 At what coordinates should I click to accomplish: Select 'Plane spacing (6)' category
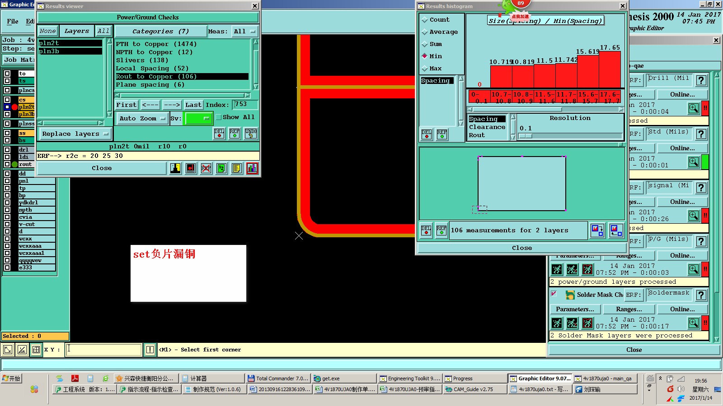click(150, 85)
